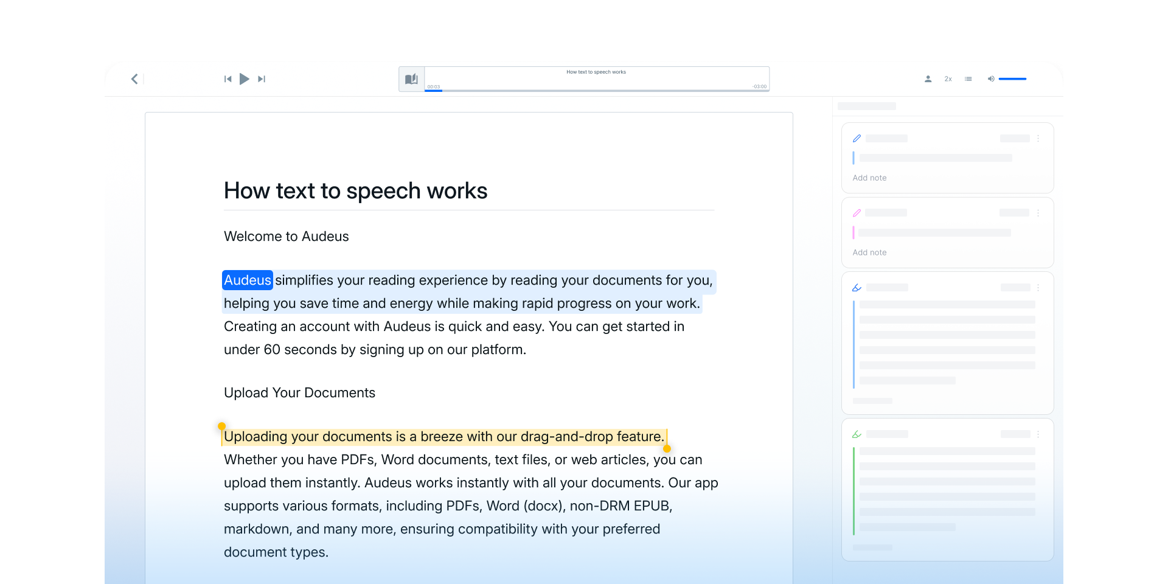The width and height of the screenshot is (1168, 584).
Task: Open the list view icon in toolbar
Action: coord(968,79)
